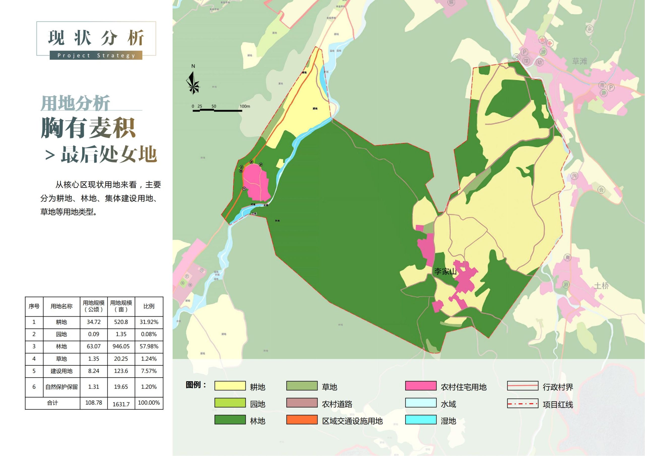Click the circled red star marker near 草滩
The image size is (645, 456).
542,39
